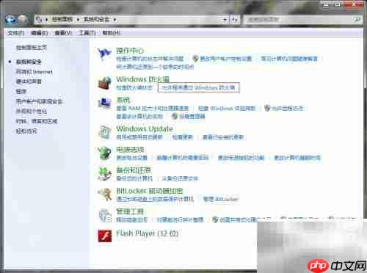367x273 pixels.
Task: Open the Windows Update heading link
Action: click(145, 128)
